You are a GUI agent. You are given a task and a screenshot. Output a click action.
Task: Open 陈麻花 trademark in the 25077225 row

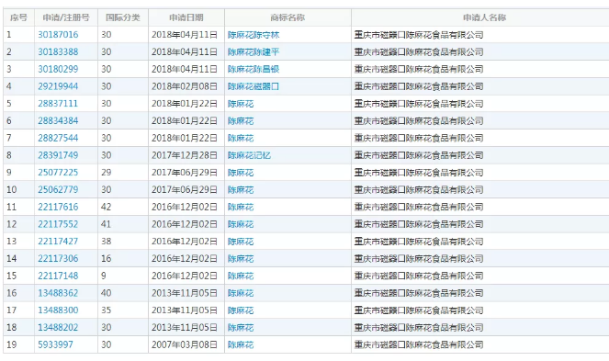[241, 172]
